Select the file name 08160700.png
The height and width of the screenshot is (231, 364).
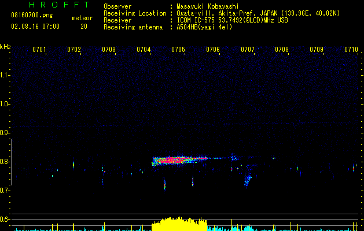[x=32, y=16]
